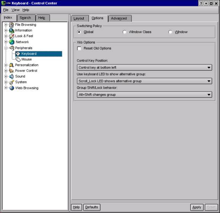Select the Window Class radio button
220x213 pixels.
click(x=124, y=32)
